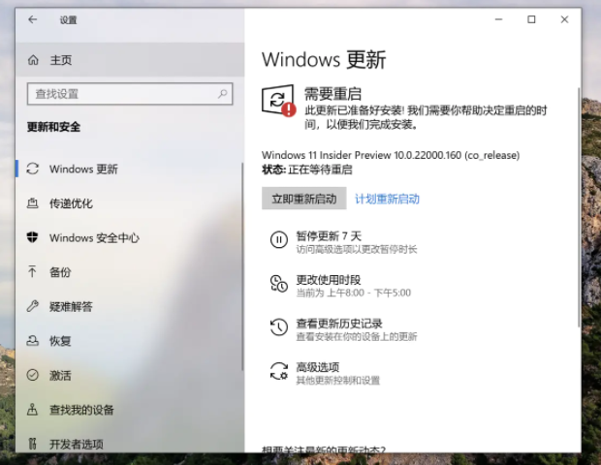Click the 备份 upload arrow icon
The image size is (601, 465).
click(33, 271)
